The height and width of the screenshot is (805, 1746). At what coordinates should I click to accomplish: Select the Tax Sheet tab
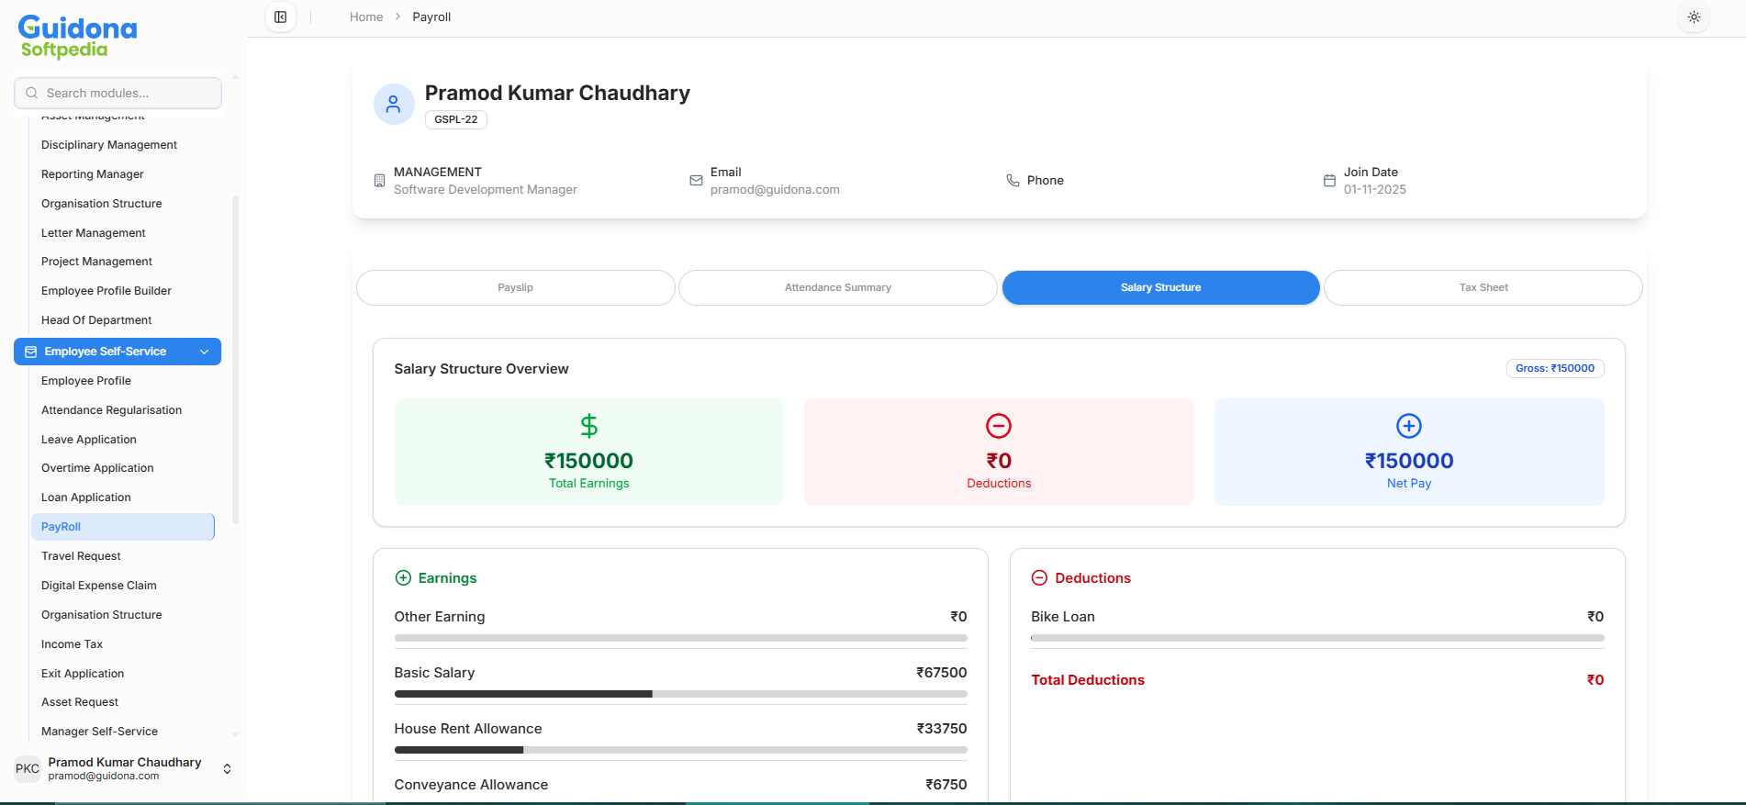click(x=1483, y=287)
